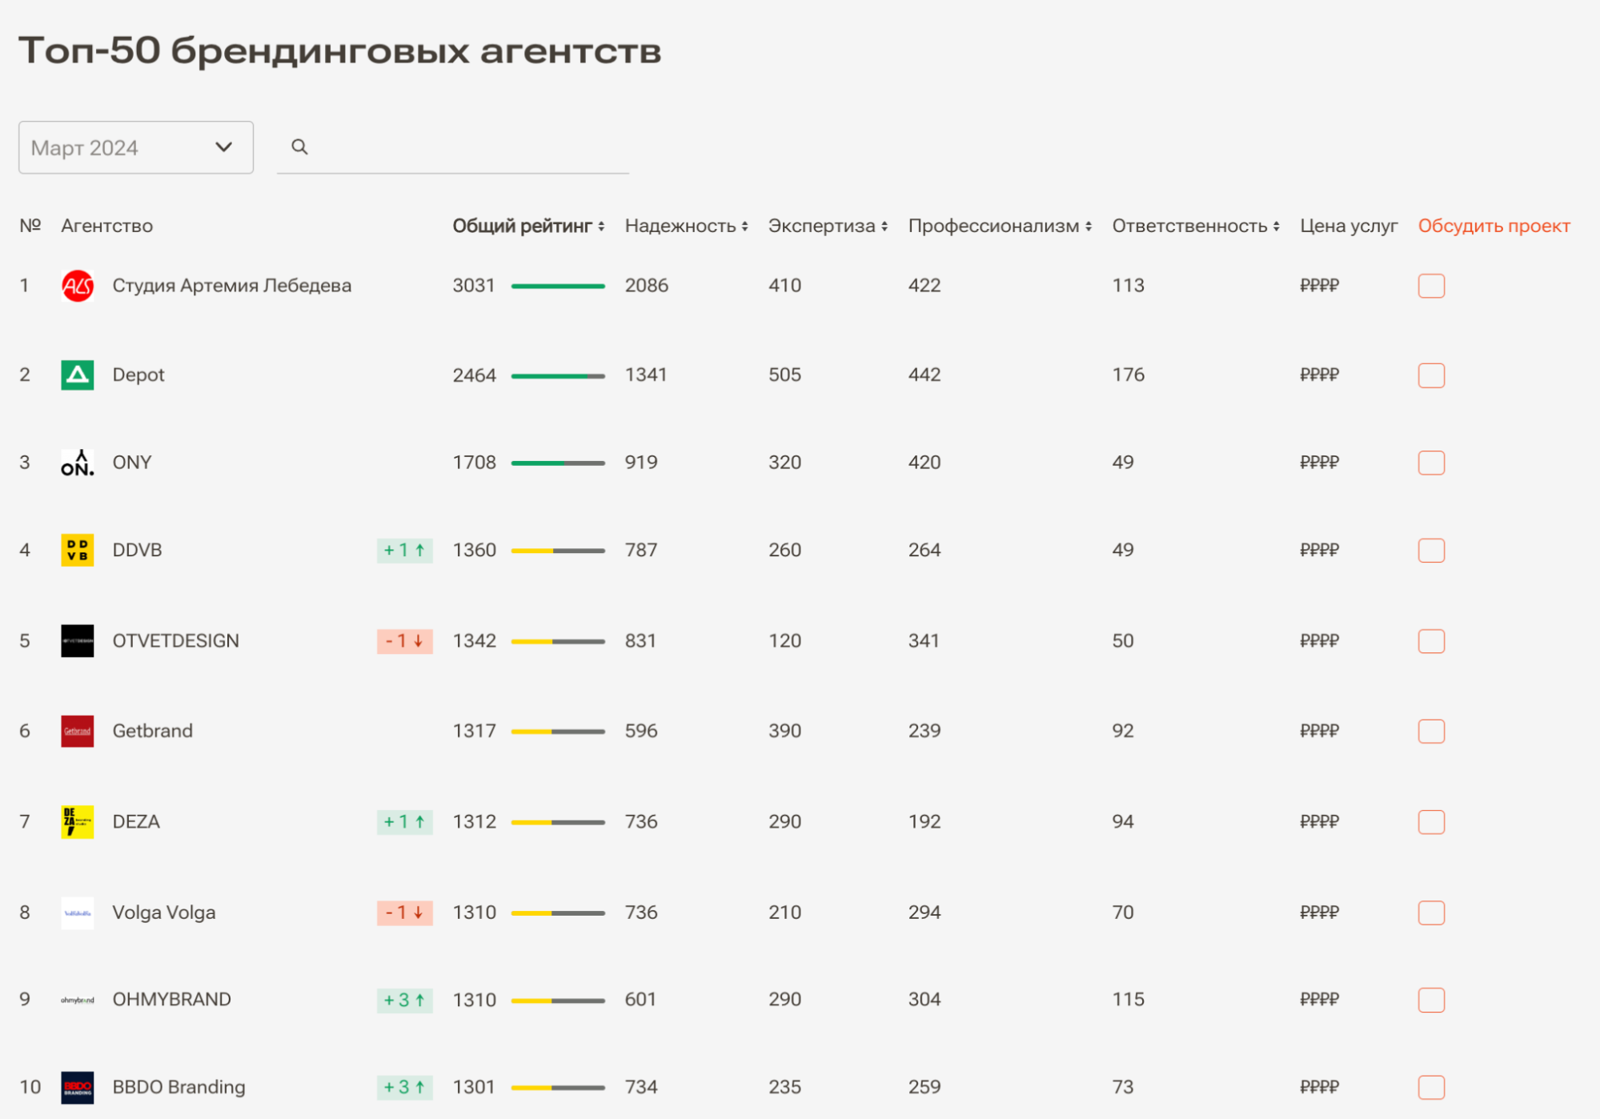Click the +1 rank badge for DDVB
Image resolution: width=1600 pixels, height=1119 pixels.
(405, 550)
